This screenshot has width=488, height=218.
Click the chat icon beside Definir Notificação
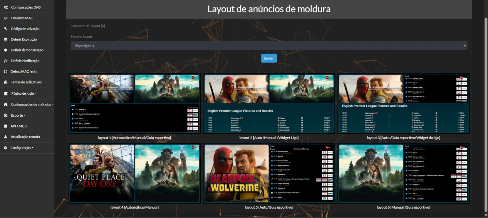(x=6, y=61)
